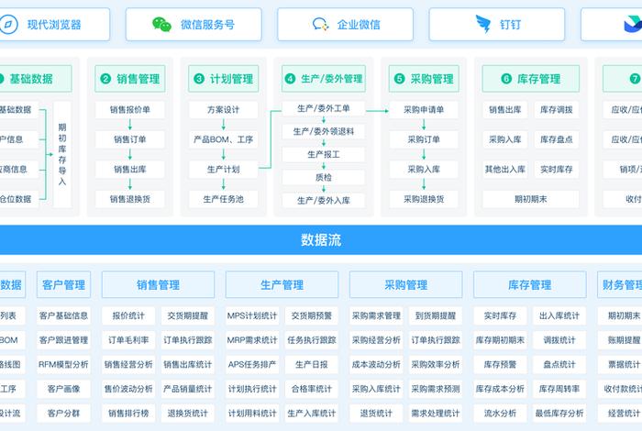Viewport: 642px width, 431px height.
Task: Click the green WeChat icon for 微信服务号
Action: (161, 25)
